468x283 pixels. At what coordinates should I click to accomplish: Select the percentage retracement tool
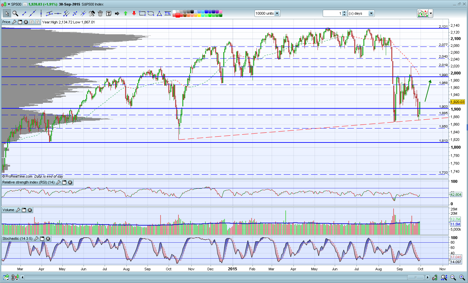[168, 13]
